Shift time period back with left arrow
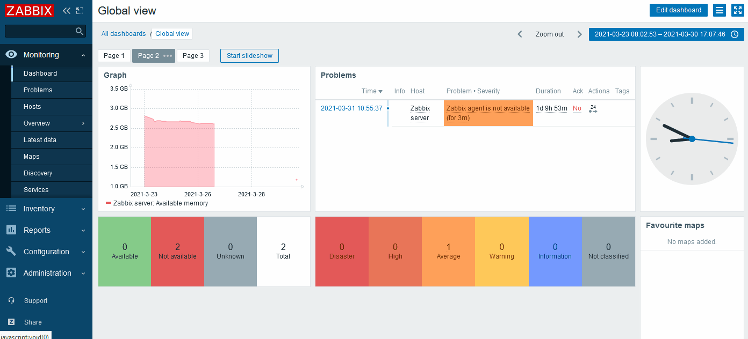The width and height of the screenshot is (748, 339). tap(520, 34)
